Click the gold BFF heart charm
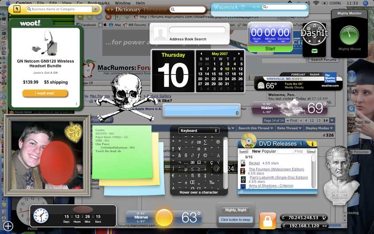The image size is (374, 234). point(73,132)
